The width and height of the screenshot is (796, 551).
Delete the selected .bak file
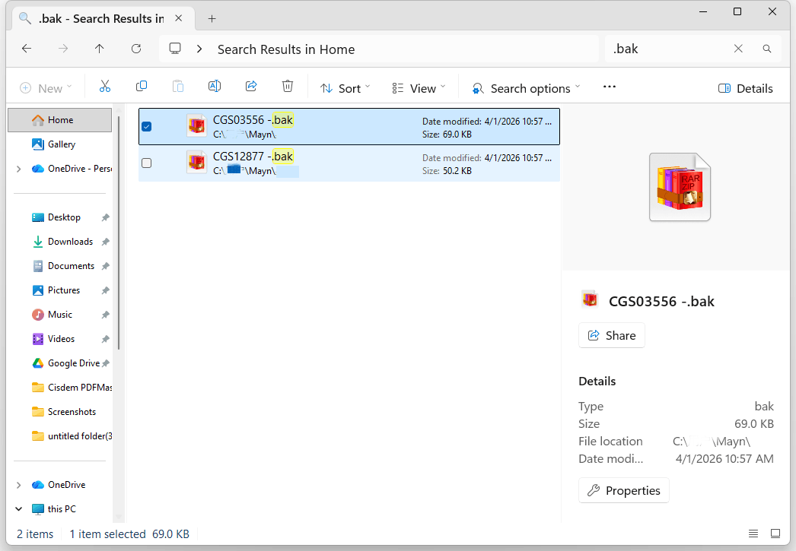(x=288, y=86)
